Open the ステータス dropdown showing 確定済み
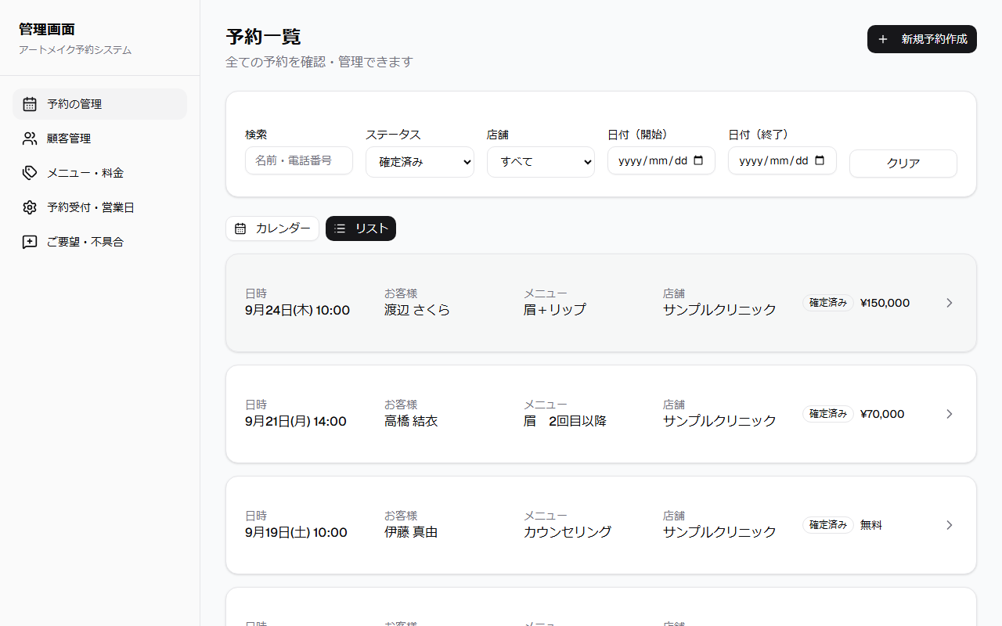 click(x=420, y=162)
